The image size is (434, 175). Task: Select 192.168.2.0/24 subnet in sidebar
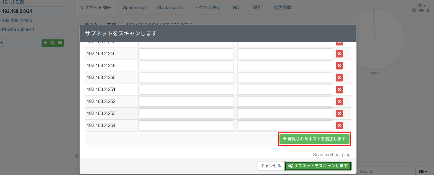click(17, 11)
